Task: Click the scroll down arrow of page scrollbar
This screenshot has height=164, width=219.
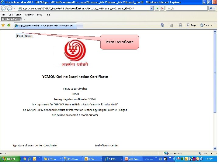Action: coord(215,149)
